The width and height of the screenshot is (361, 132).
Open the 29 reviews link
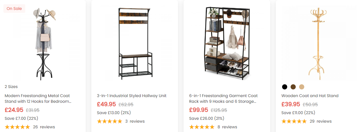click(x=321, y=121)
